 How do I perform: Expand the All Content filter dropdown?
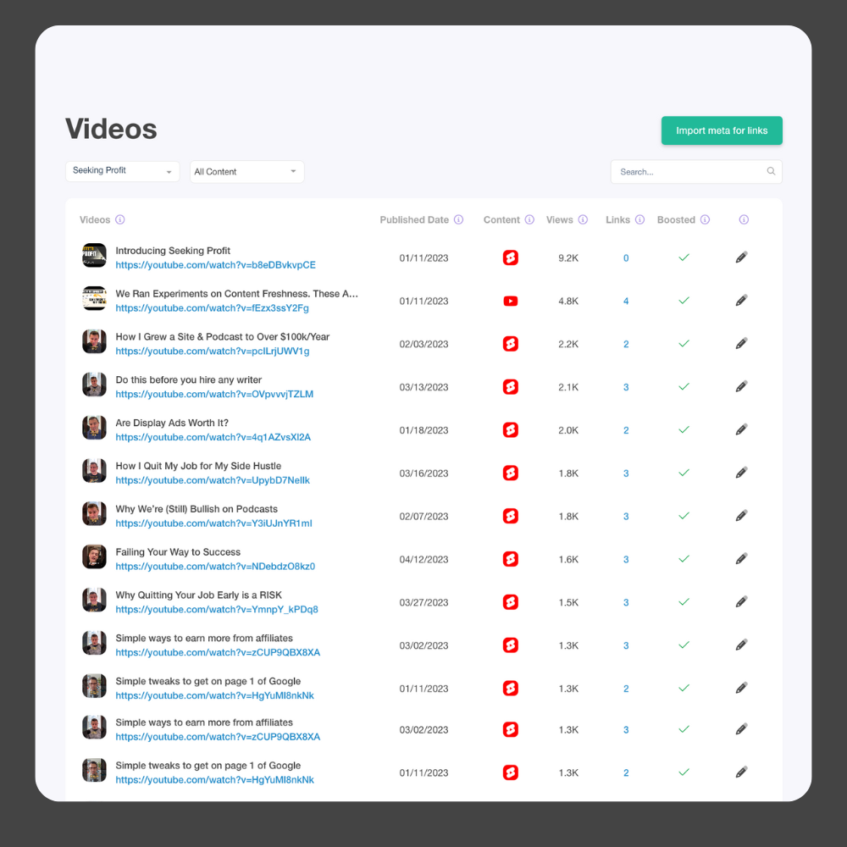click(x=246, y=172)
